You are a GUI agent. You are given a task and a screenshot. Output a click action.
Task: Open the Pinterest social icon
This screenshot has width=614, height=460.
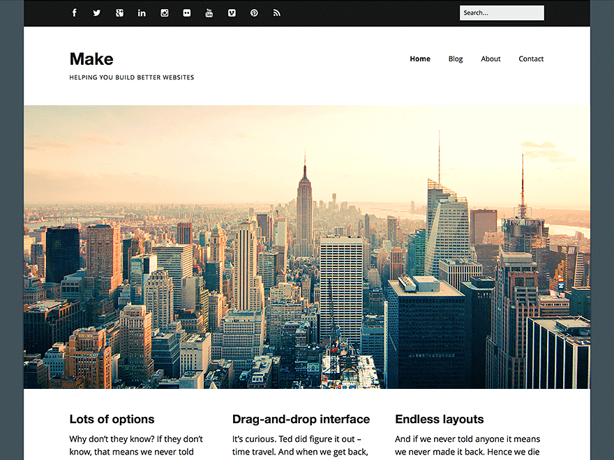coord(254,12)
